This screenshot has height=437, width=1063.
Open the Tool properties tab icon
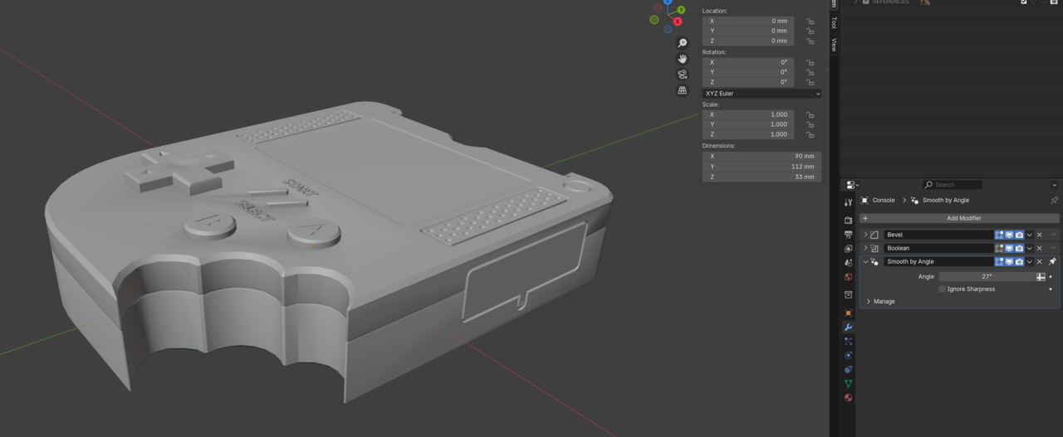click(848, 202)
